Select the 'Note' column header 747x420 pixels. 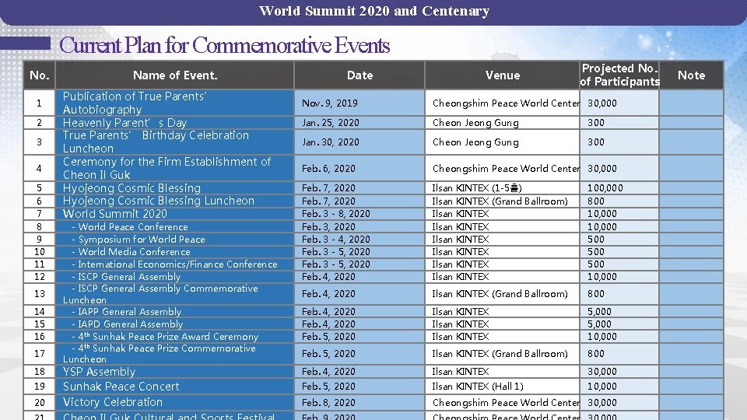click(x=691, y=75)
